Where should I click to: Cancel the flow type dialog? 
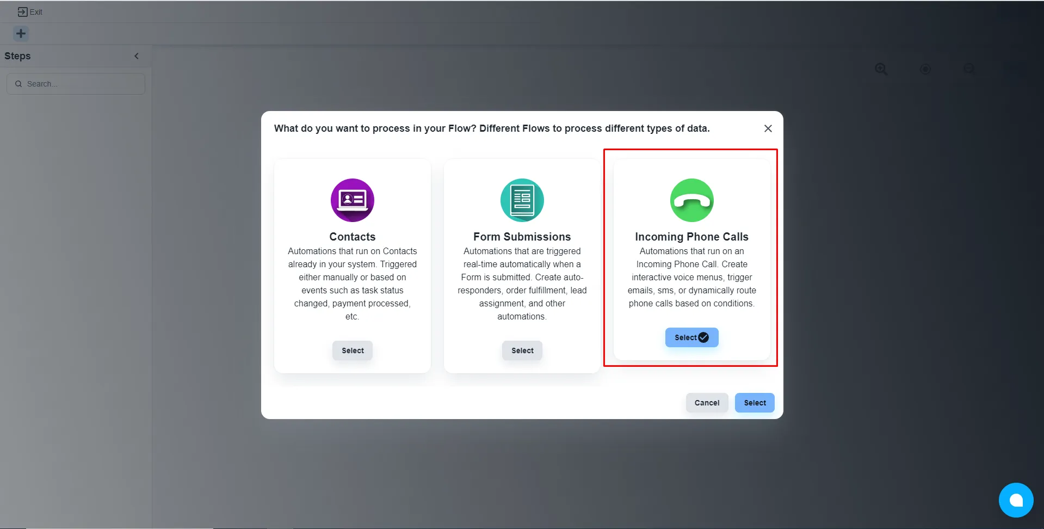707,403
